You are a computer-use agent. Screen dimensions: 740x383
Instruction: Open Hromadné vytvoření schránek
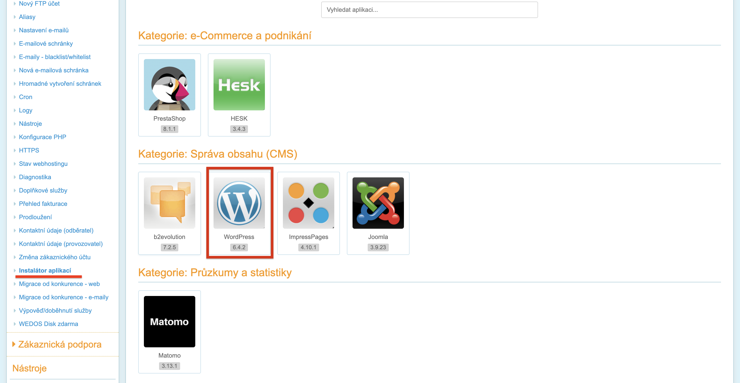(x=60, y=83)
